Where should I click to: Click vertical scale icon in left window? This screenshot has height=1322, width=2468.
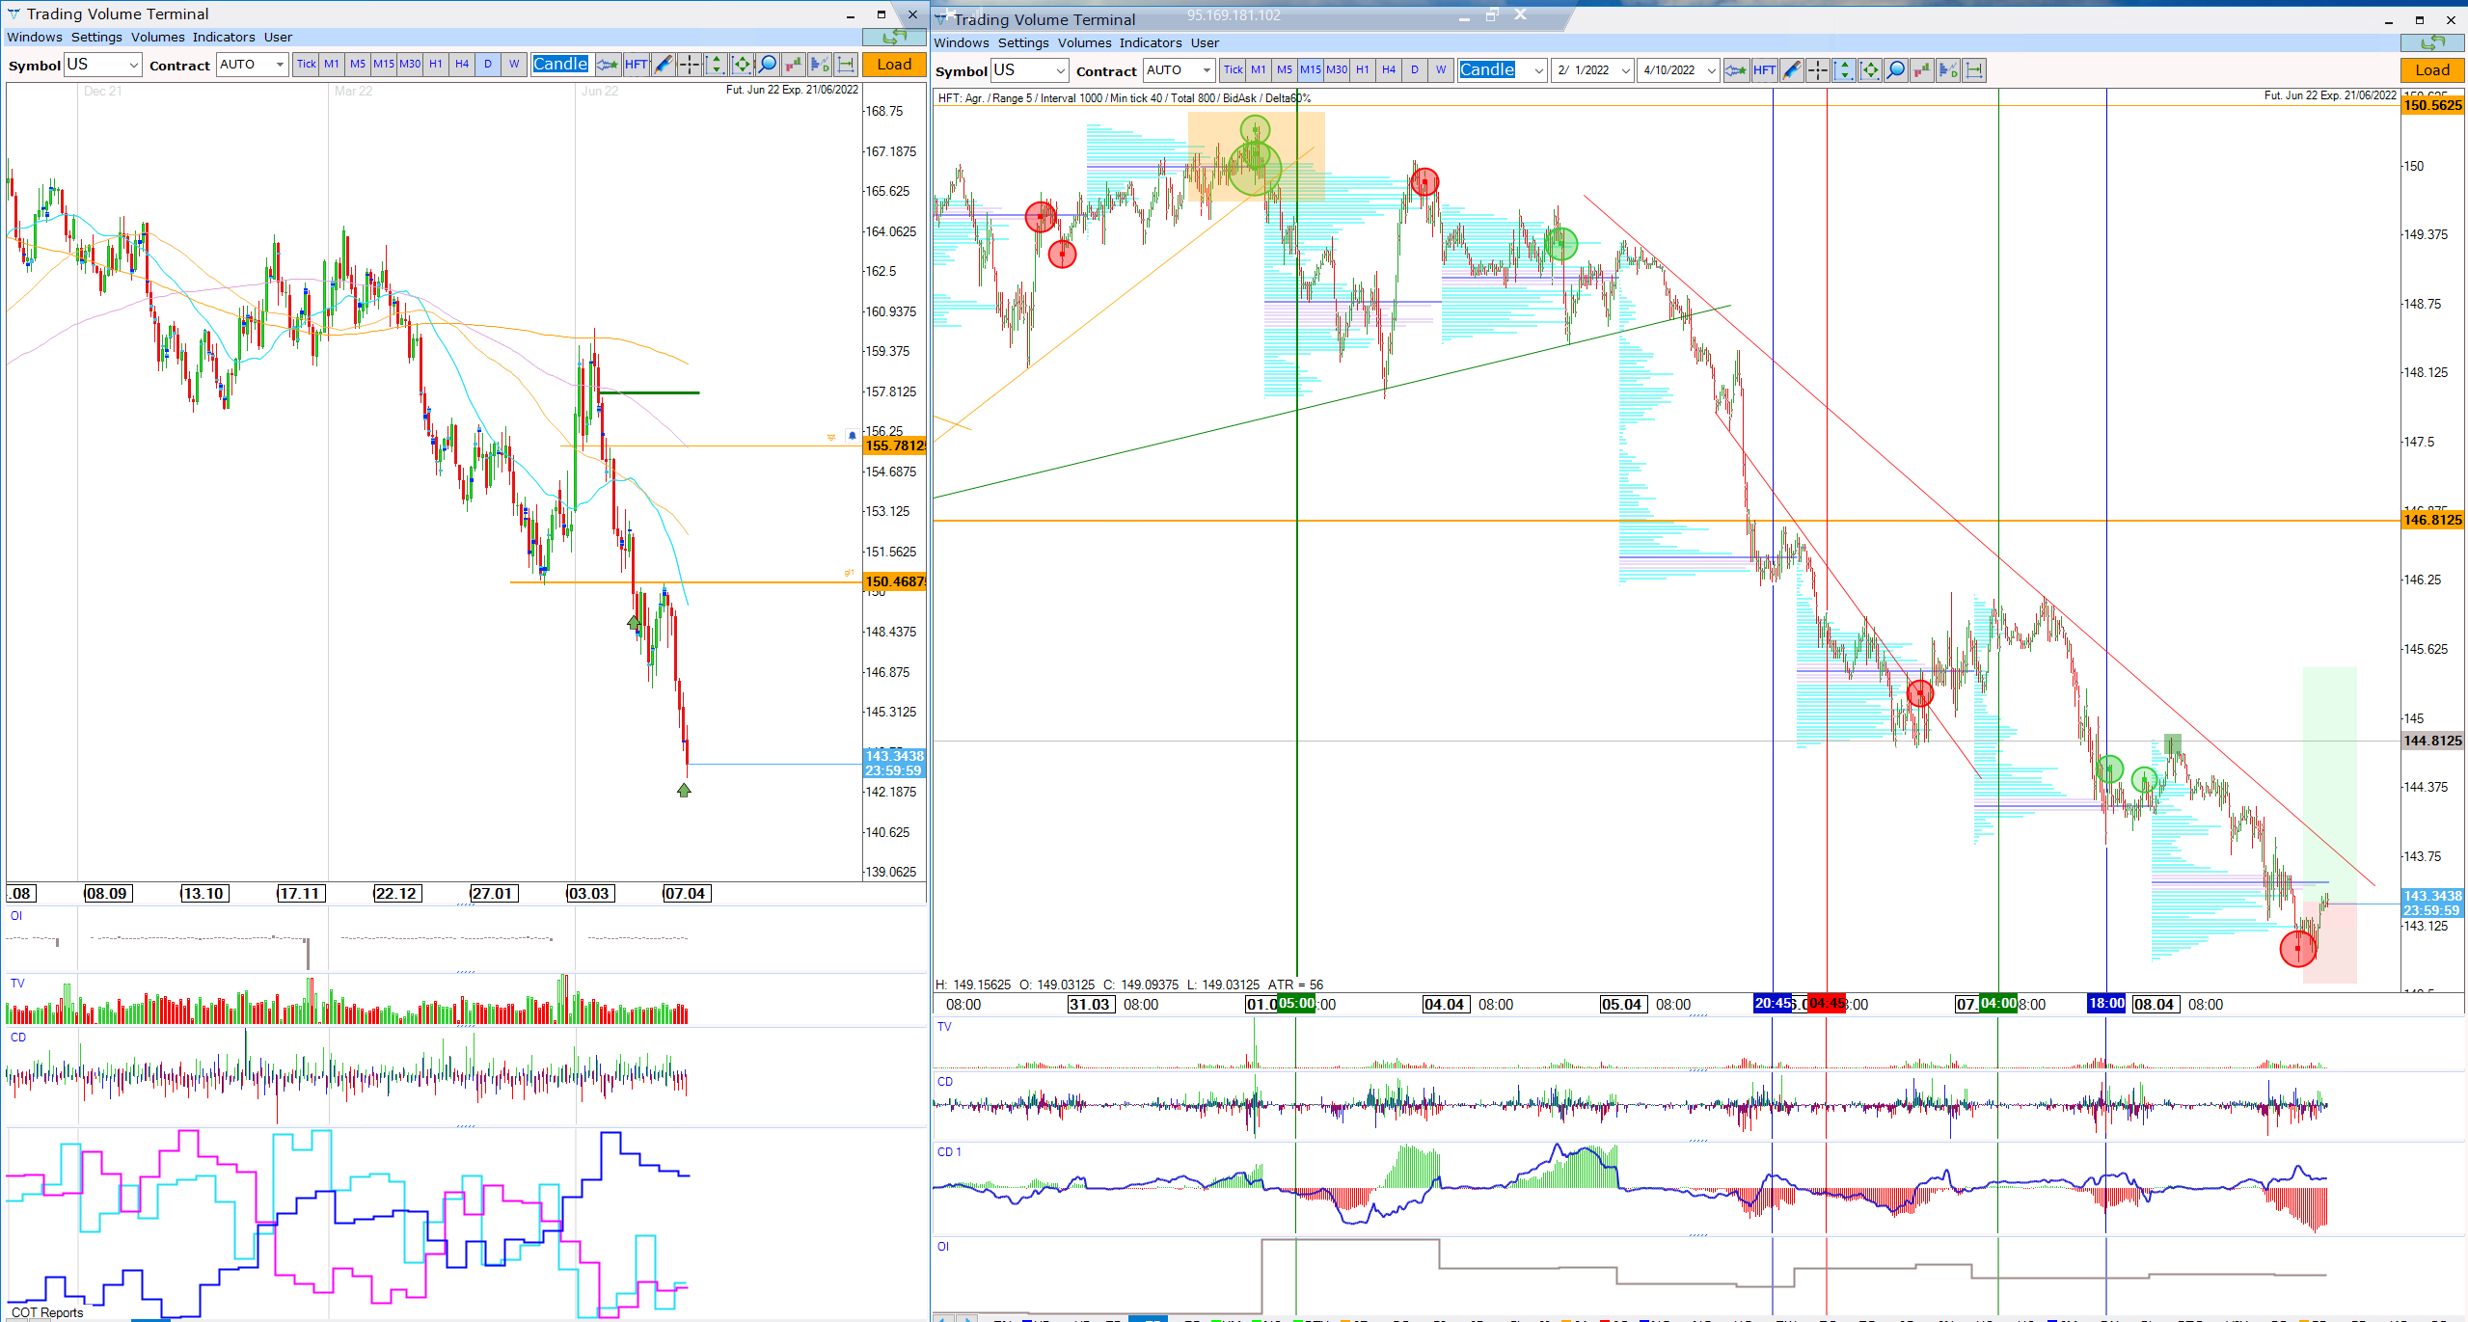coord(716,65)
